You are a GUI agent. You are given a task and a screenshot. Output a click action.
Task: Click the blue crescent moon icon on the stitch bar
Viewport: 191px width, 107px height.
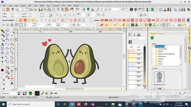(x=188, y=20)
